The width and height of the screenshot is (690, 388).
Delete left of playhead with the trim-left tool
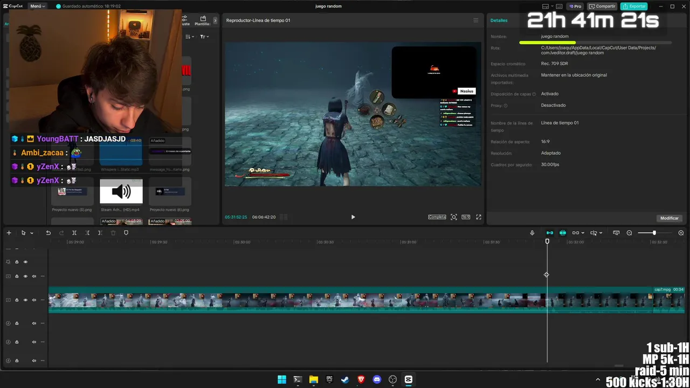(87, 233)
